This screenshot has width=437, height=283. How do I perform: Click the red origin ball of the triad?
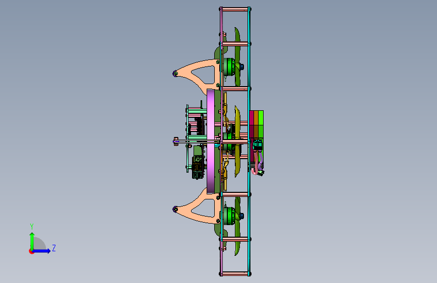click(31, 251)
